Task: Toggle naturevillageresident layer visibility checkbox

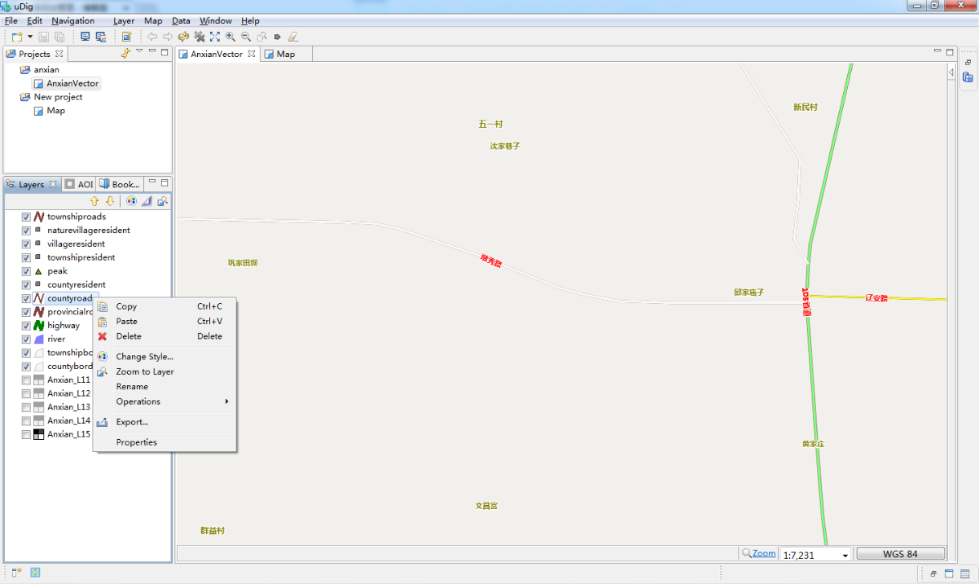Action: (26, 231)
